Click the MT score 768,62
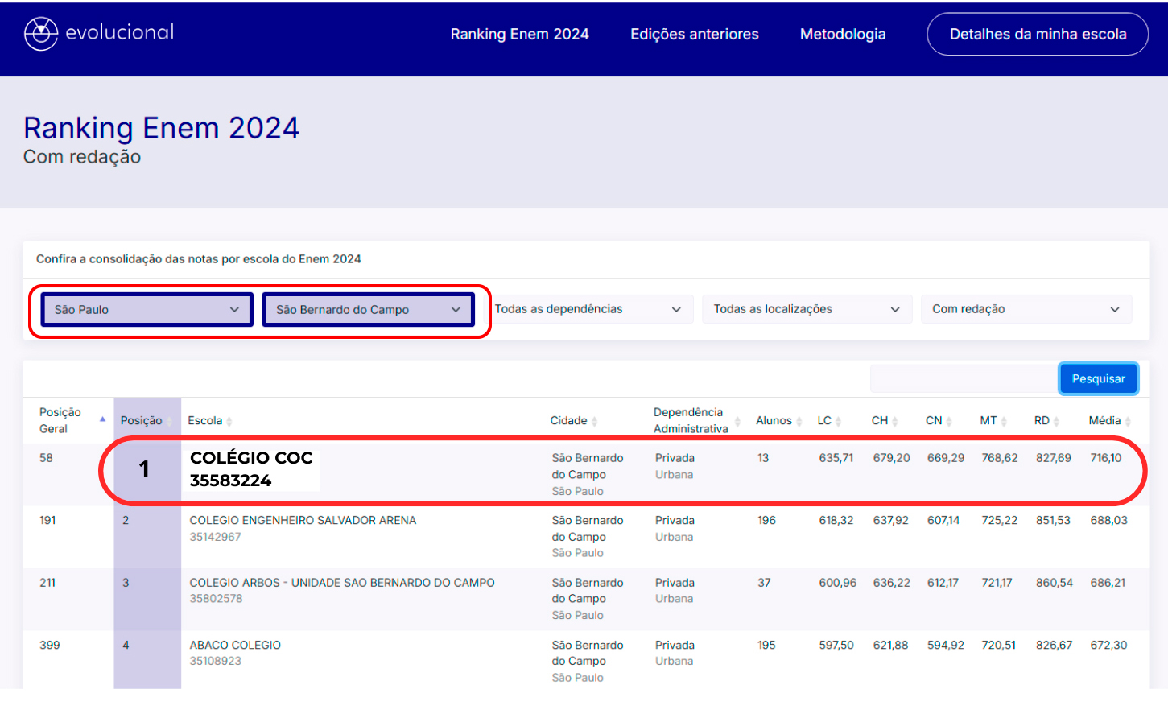The width and height of the screenshot is (1168, 718). 1000,458
